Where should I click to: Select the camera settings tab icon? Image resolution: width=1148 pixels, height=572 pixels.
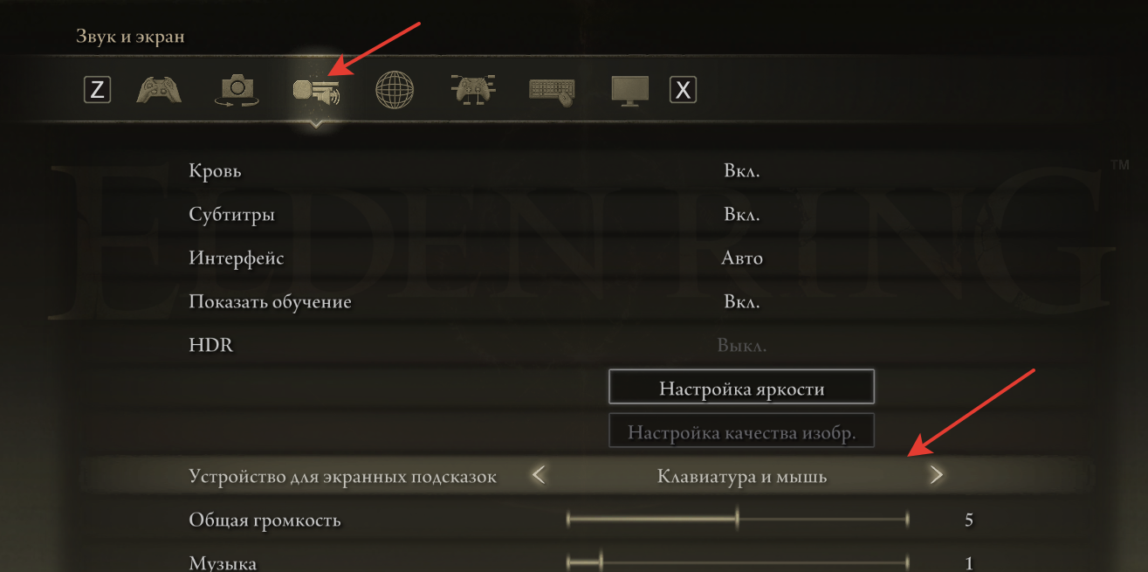237,90
